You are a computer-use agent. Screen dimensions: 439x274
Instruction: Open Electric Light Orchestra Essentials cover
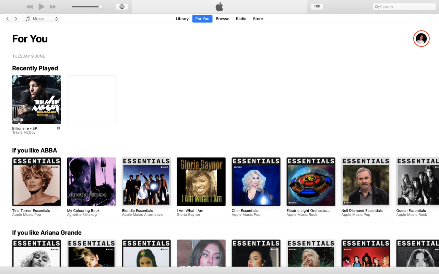(311, 182)
